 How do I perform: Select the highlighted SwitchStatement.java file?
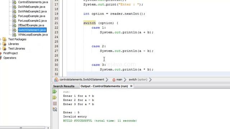point(32,30)
